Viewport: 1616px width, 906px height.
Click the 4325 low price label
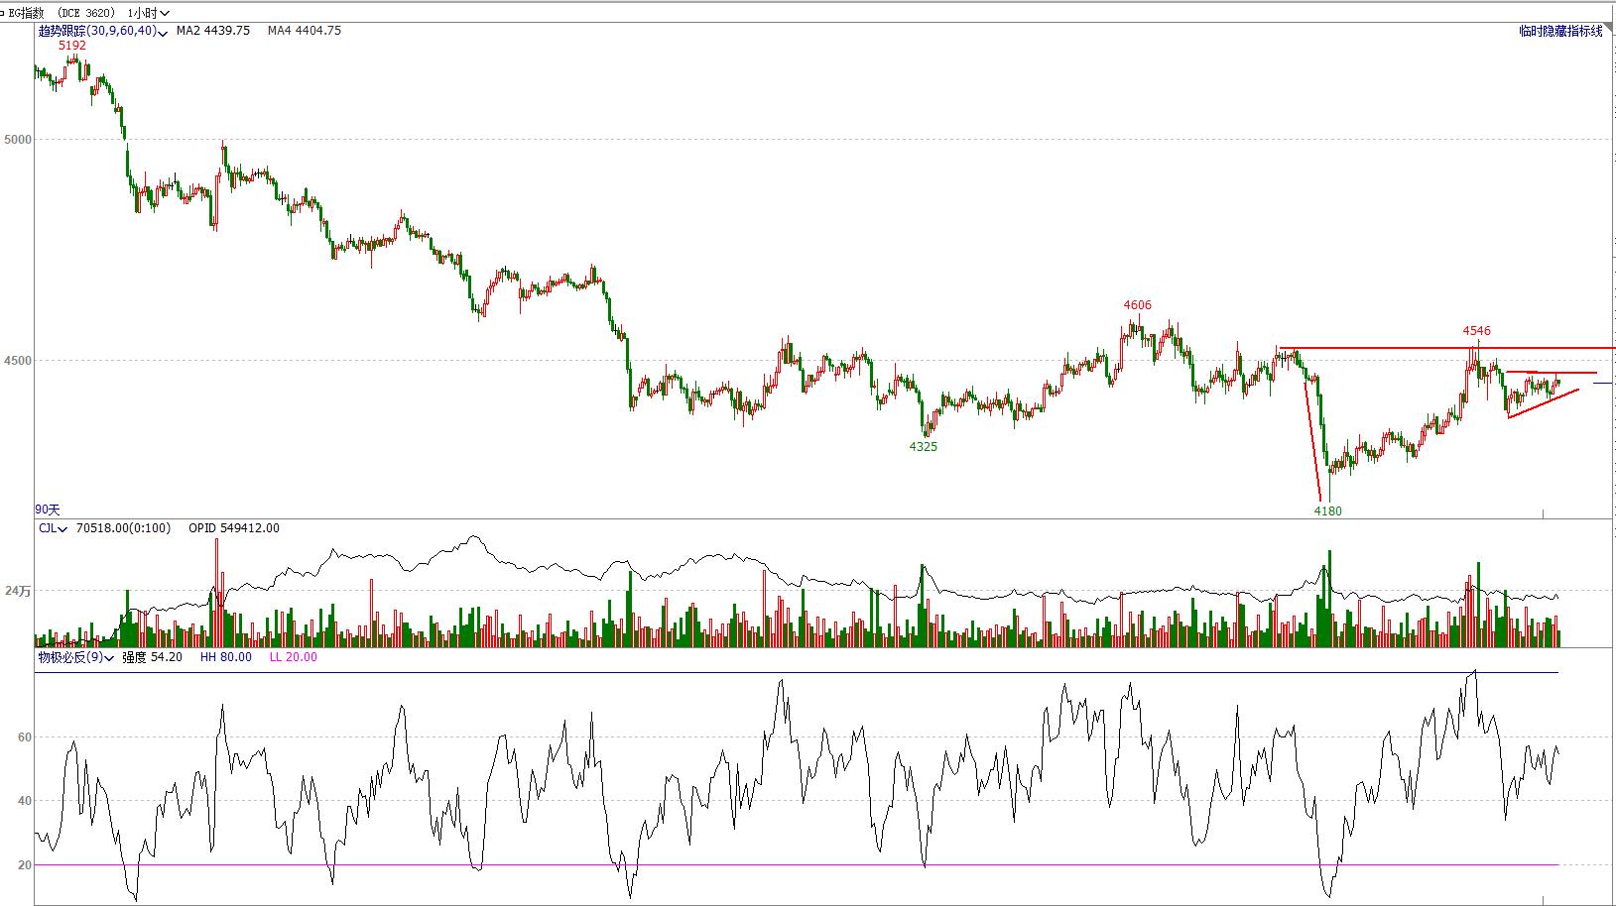tap(924, 447)
